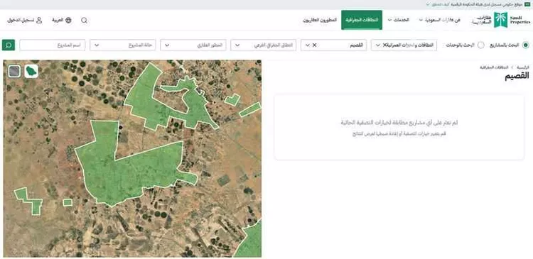Click the لم نعثر على أي مشاريع message
Viewport: 533px width, 259px height.
point(399,123)
